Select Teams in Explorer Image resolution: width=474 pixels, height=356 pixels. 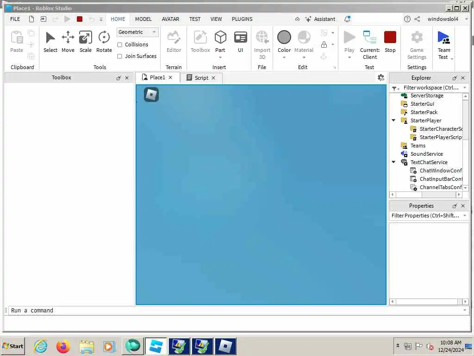click(418, 146)
